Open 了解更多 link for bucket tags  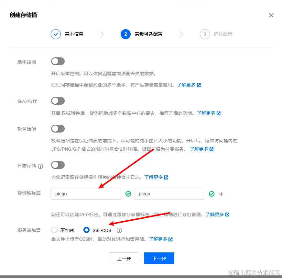click(215, 214)
